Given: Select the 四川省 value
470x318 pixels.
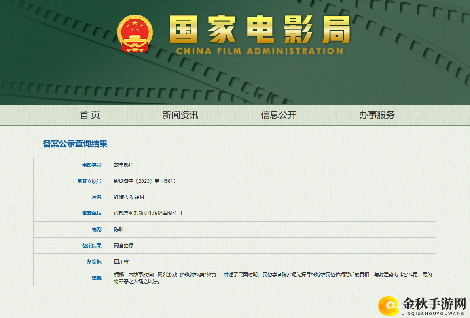Looking at the screenshot, I should 121,262.
